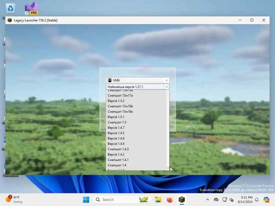Pick Версія 1.4.7 from the versions

point(136,128)
